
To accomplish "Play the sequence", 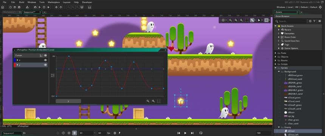I will click(185, 133).
